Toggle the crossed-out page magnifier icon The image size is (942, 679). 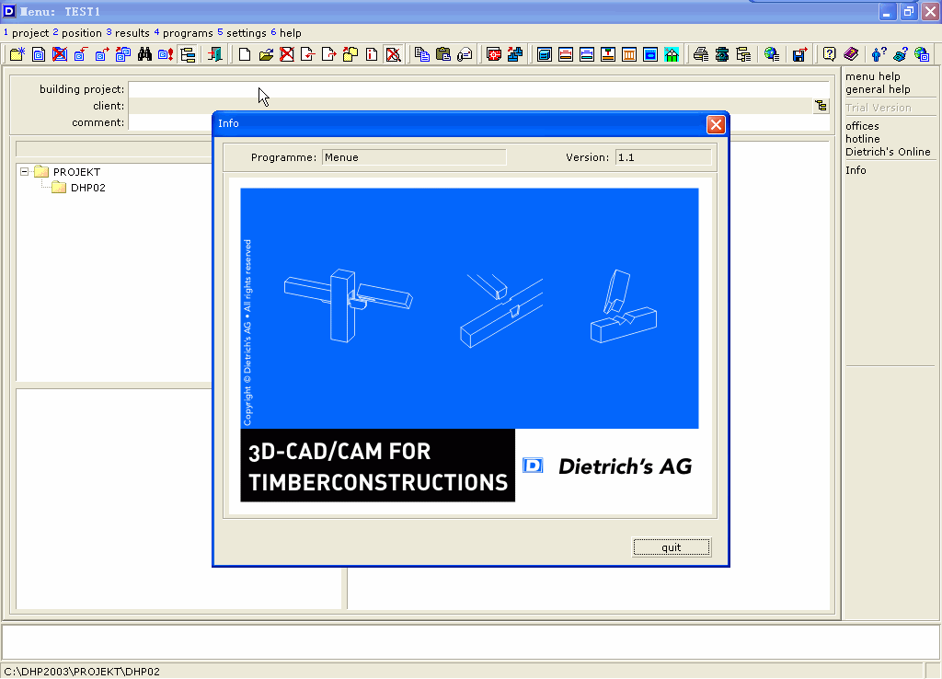coord(394,54)
